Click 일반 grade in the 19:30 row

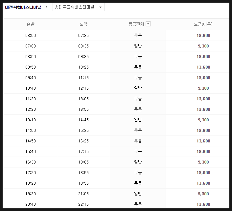click(138, 194)
